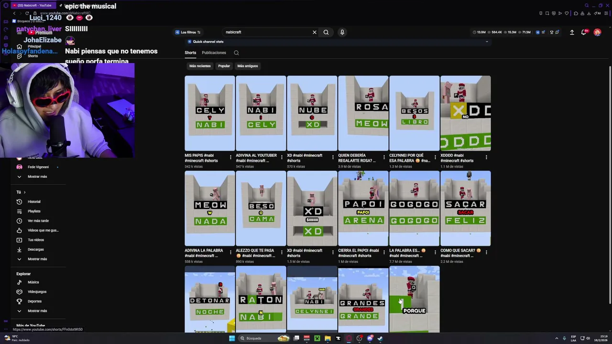This screenshot has width=612, height=344.
Task: Open Steam from the taskbar
Action: coord(380,338)
